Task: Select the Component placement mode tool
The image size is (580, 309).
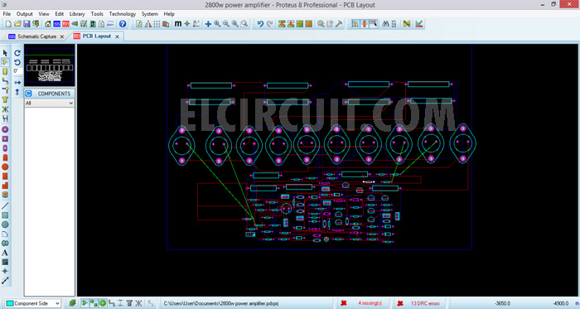Action: click(x=5, y=62)
